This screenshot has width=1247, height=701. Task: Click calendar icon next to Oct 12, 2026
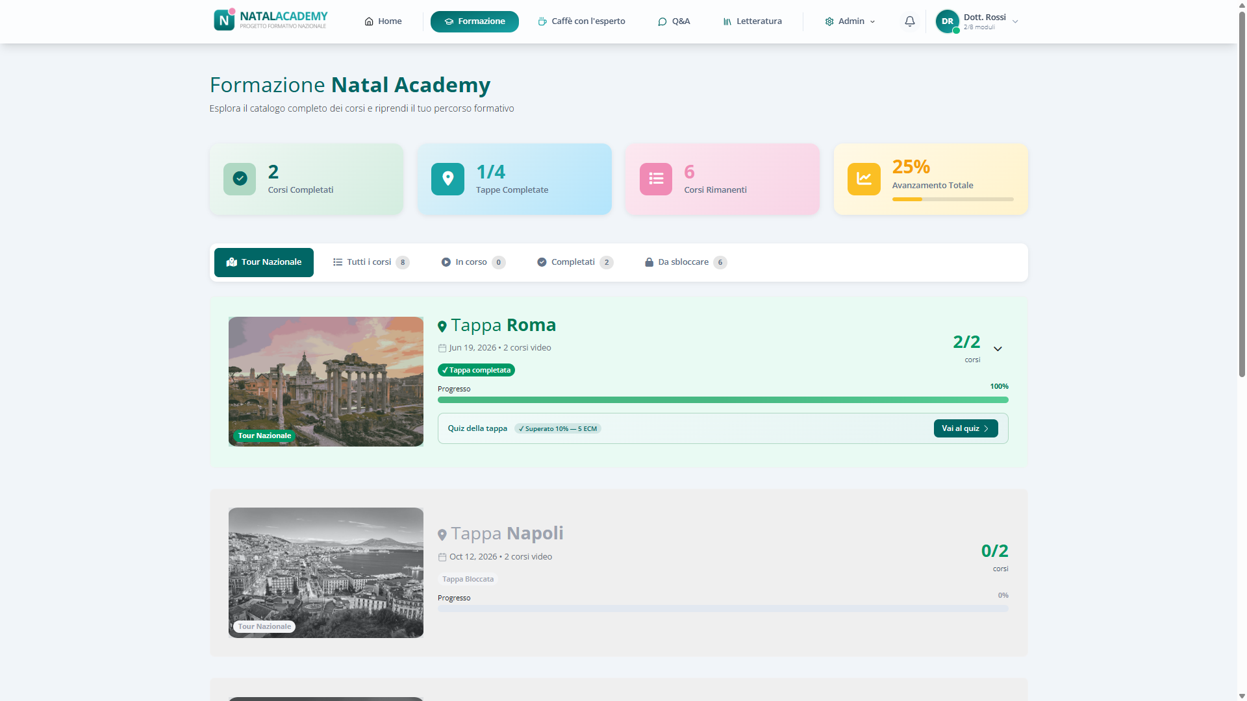pos(442,557)
